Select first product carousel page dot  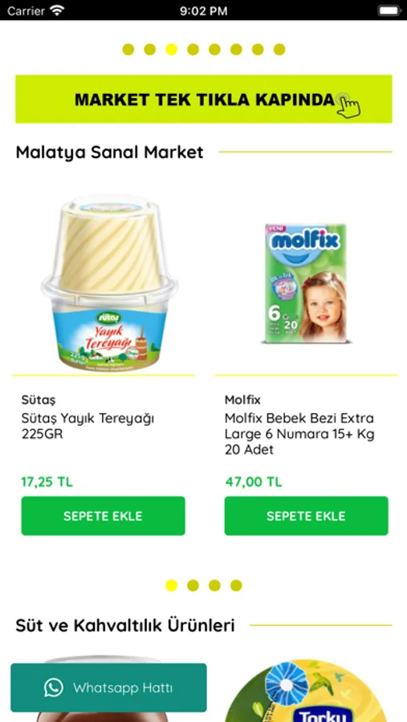[172, 586]
